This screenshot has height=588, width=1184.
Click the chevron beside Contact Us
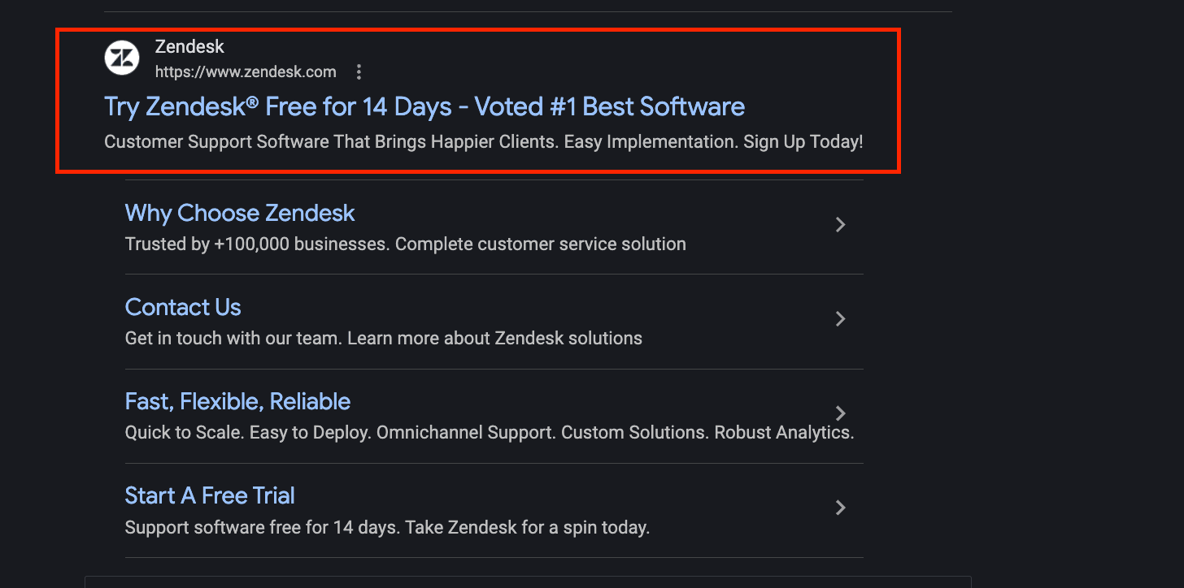(840, 319)
